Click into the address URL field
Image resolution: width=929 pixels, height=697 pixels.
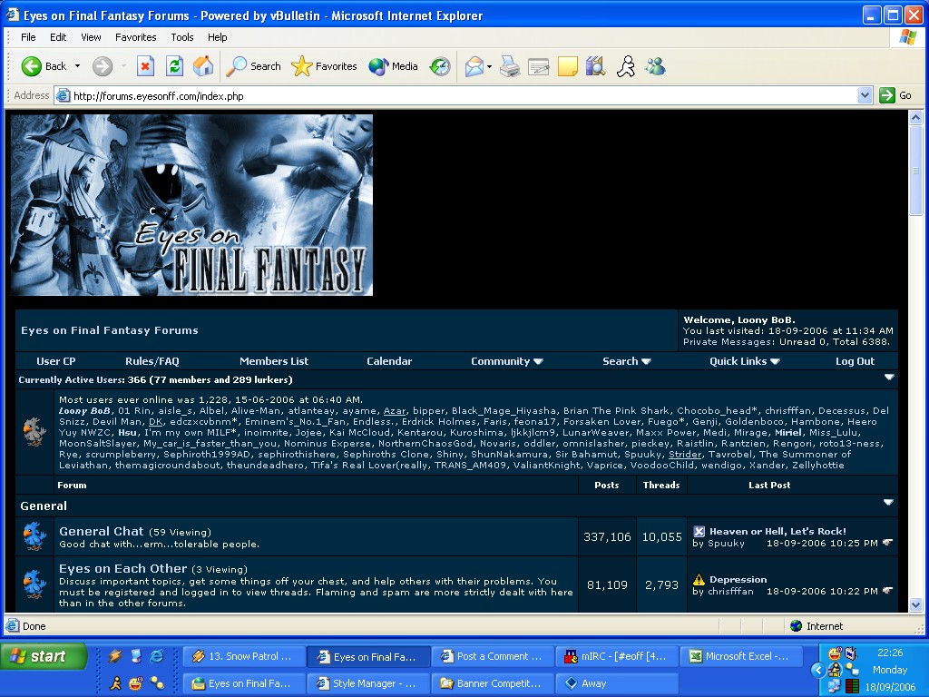point(456,95)
